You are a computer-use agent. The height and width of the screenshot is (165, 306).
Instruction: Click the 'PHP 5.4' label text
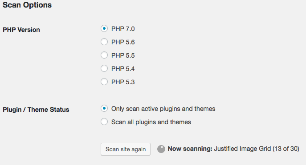coord(123,69)
